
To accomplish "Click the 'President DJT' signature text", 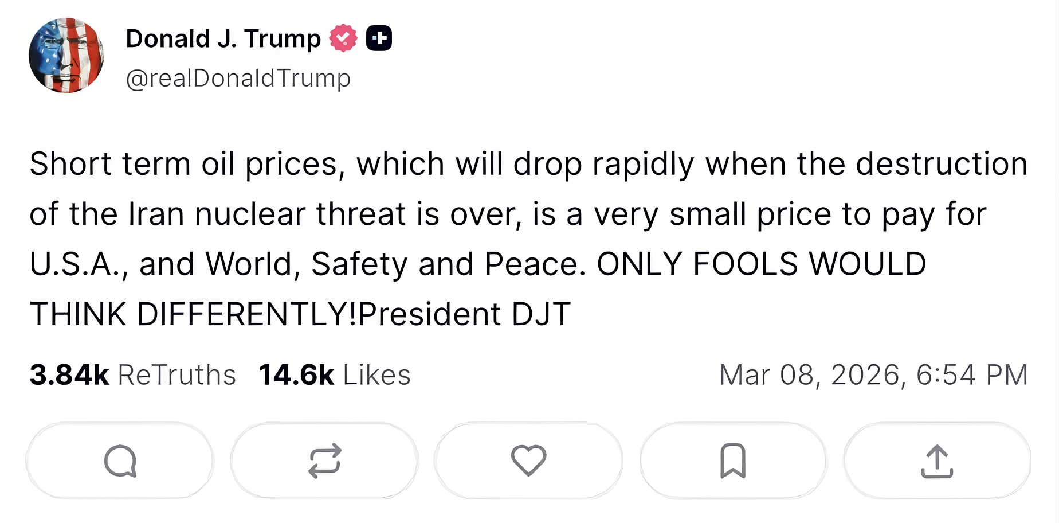I will pyautogui.click(x=464, y=314).
